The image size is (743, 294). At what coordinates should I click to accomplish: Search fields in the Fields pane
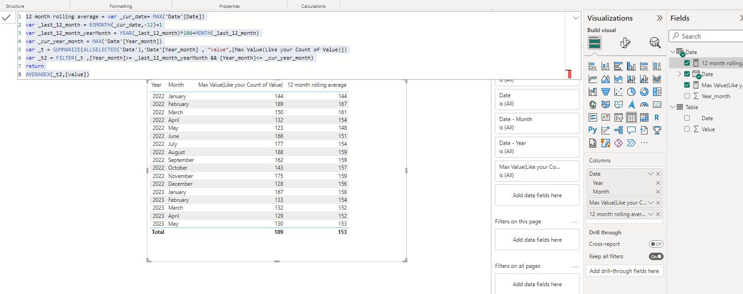click(706, 36)
